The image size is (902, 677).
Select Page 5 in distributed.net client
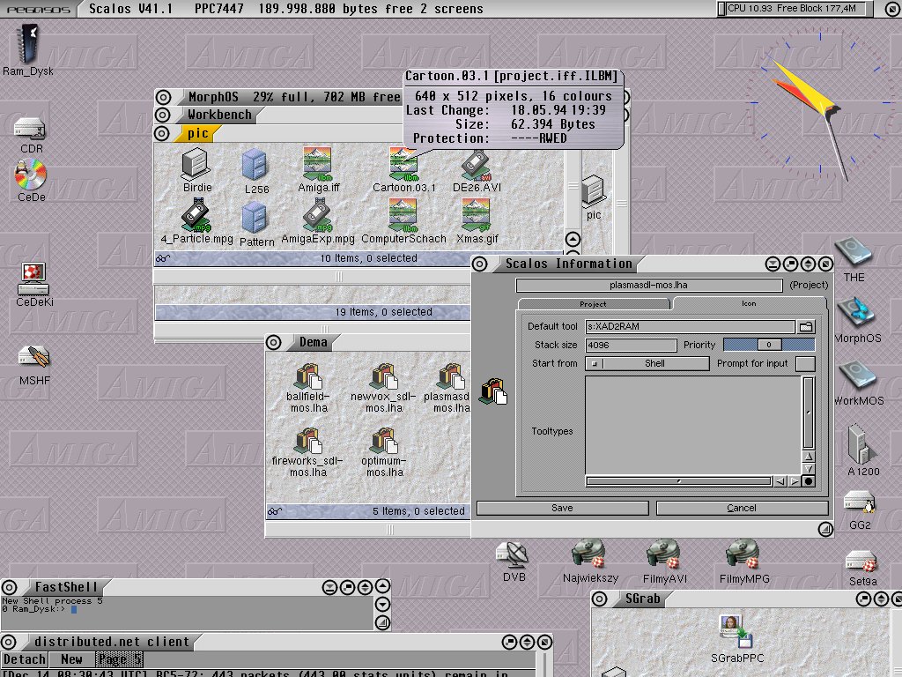click(x=119, y=659)
